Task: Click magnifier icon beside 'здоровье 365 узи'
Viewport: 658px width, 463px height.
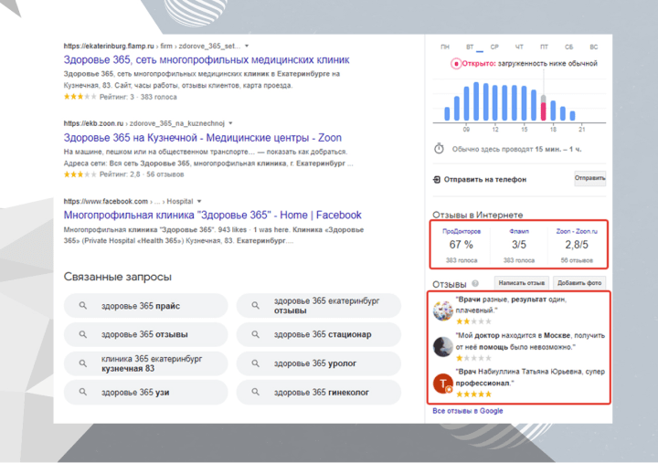Action: 83,392
